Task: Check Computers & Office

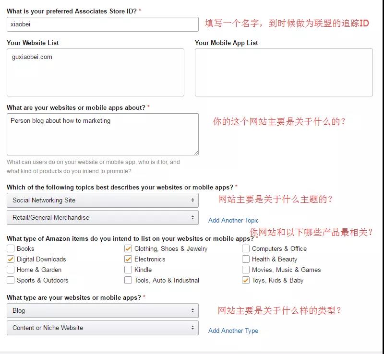Action: (x=246, y=249)
